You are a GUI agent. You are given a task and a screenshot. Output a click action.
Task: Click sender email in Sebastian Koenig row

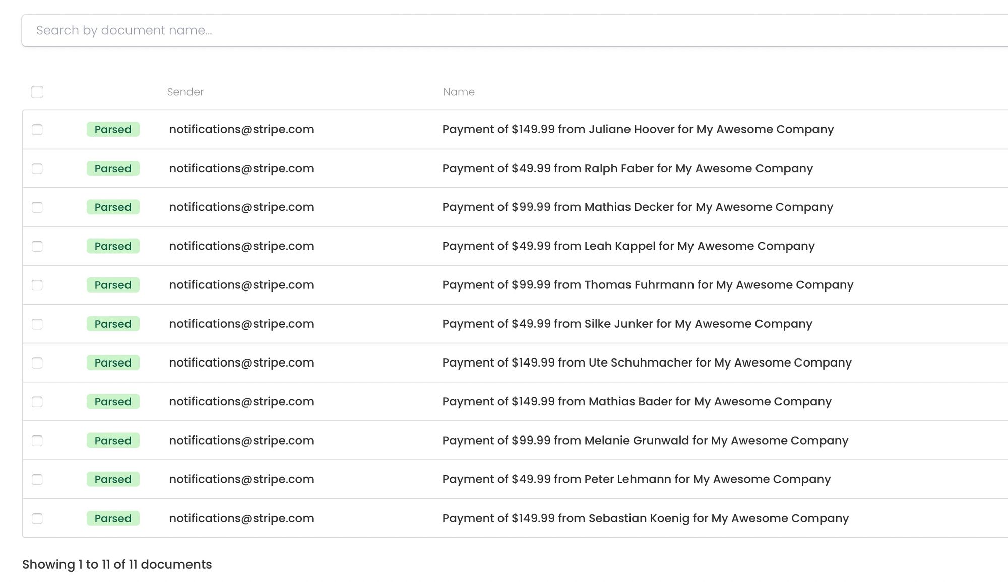tap(241, 518)
